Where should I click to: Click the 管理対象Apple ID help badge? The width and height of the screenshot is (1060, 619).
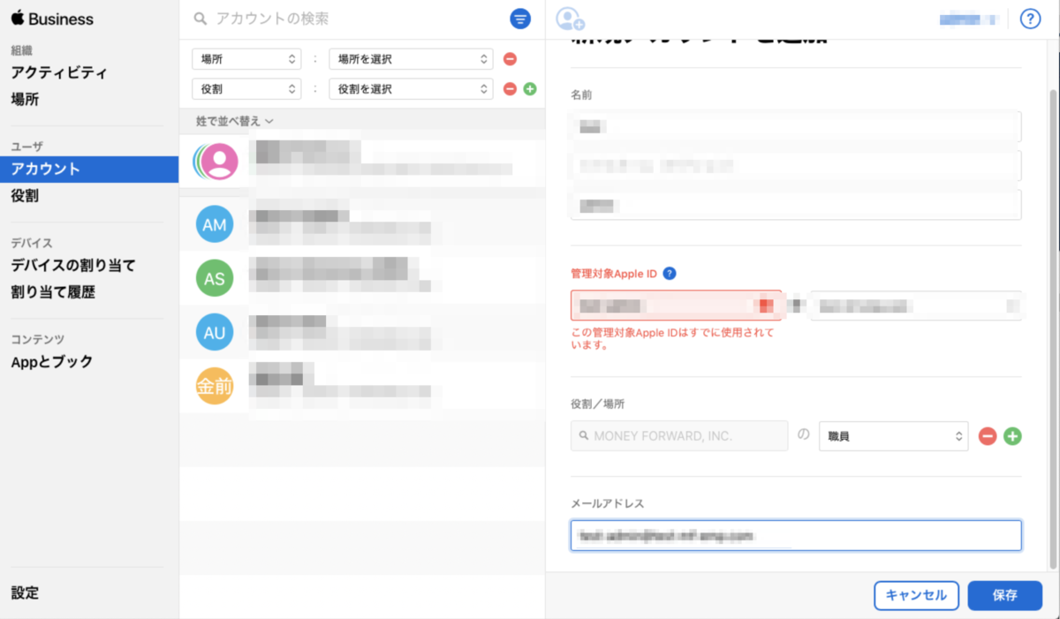point(670,273)
